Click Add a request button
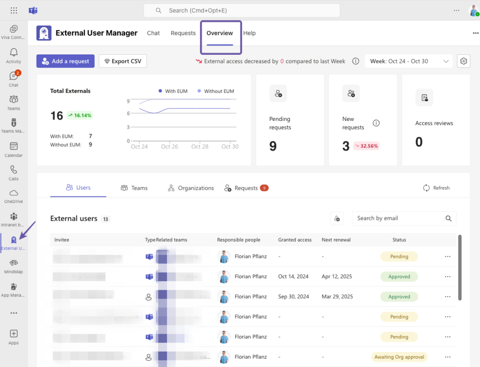Viewport: 480px width, 367px height. point(66,61)
